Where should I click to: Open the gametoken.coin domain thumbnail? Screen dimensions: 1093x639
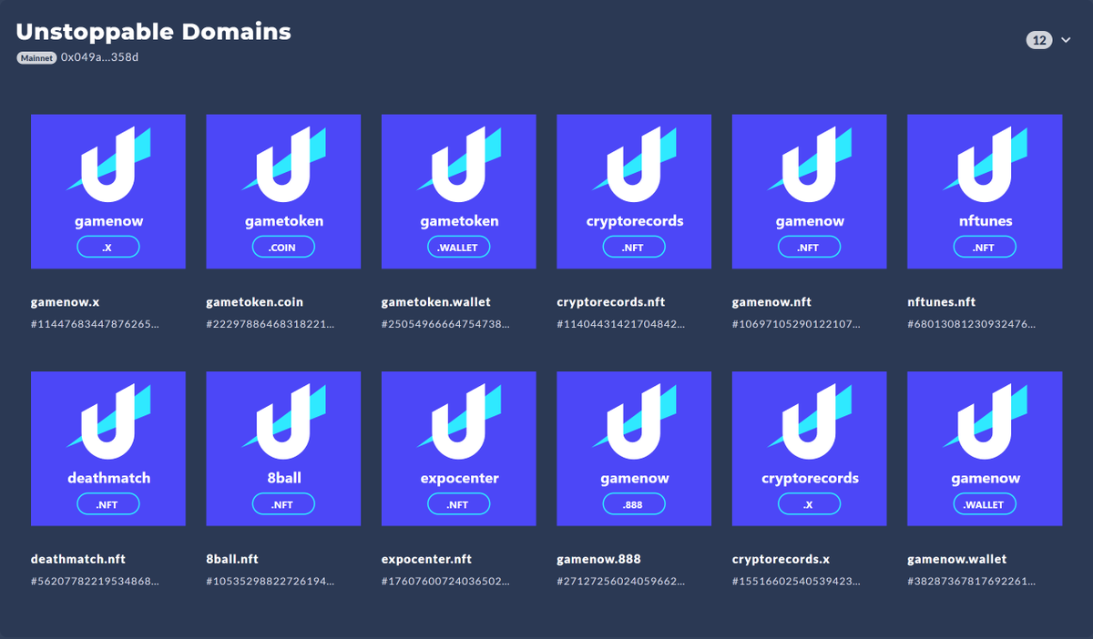point(283,192)
